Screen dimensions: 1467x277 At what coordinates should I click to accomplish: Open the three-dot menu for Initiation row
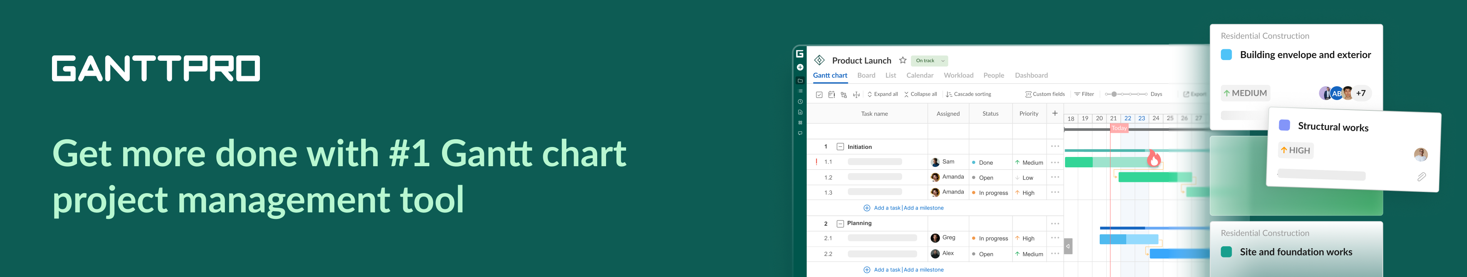[x=1055, y=146]
